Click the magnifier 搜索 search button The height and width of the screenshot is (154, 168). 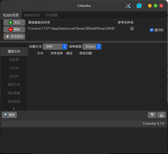click(9, 115)
